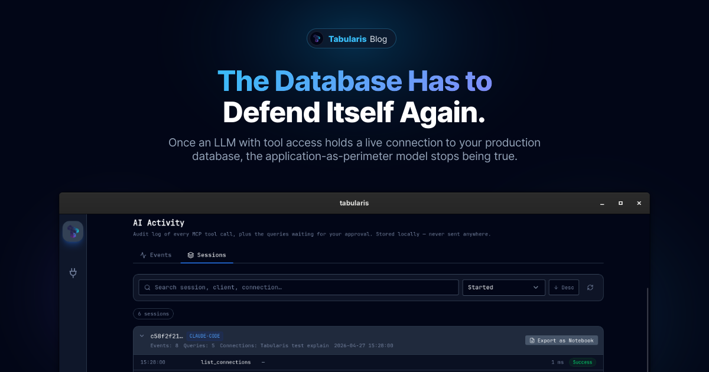Click the Tabularis app logo in the sidebar

tap(73, 231)
